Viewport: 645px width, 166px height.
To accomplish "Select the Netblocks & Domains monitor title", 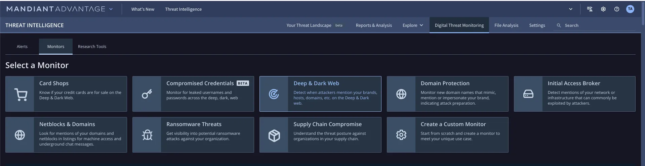I will (x=67, y=124).
